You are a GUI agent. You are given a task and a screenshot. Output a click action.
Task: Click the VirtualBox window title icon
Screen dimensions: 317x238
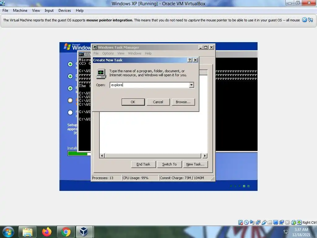click(2, 3)
